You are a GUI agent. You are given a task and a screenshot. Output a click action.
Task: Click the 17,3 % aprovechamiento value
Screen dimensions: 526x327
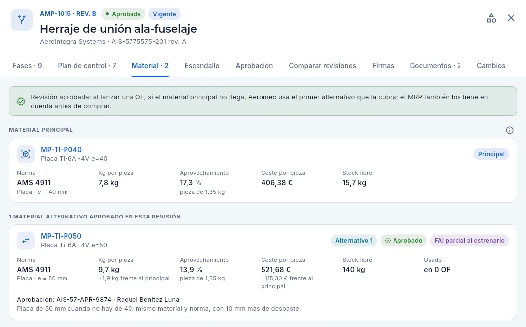[x=191, y=183]
